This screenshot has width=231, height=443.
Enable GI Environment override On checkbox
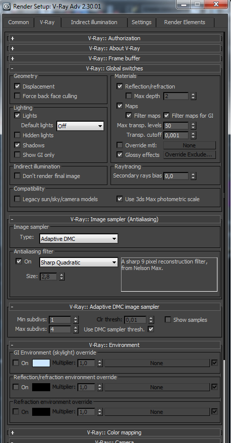[17, 363]
